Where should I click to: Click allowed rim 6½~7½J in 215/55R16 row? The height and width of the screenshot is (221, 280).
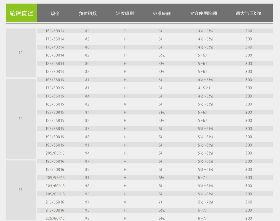[x=205, y=202]
